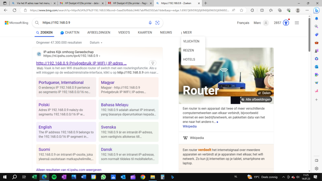Open the Bing hamburger settings menu
322x181 pixels.
coord(297,23)
